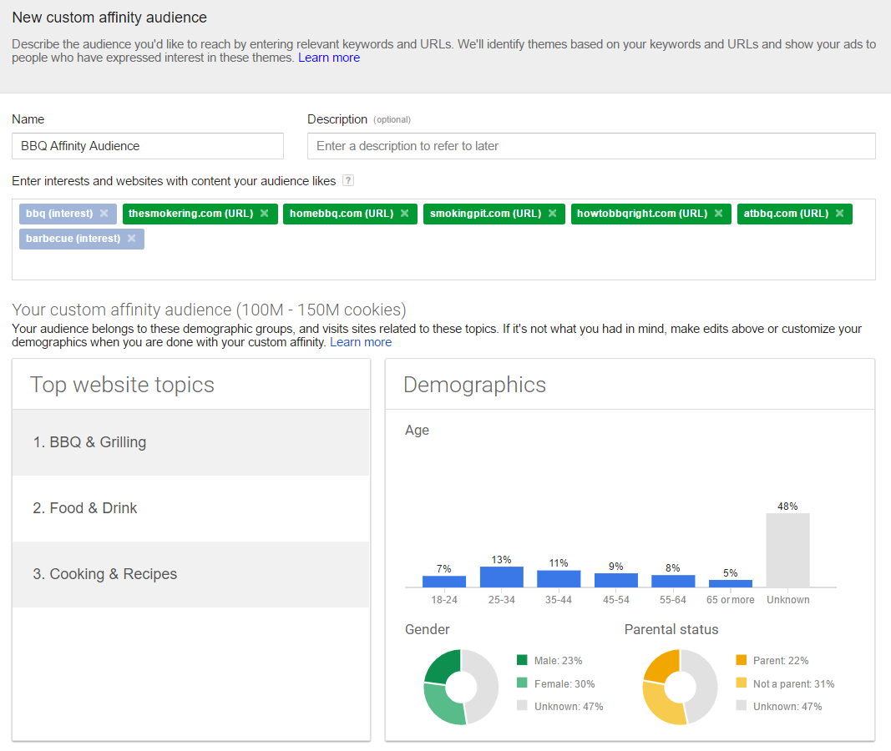Click the 100M - 150M cookies audience heading
Screen dimensions: 891x751
pyautogui.click(x=209, y=310)
